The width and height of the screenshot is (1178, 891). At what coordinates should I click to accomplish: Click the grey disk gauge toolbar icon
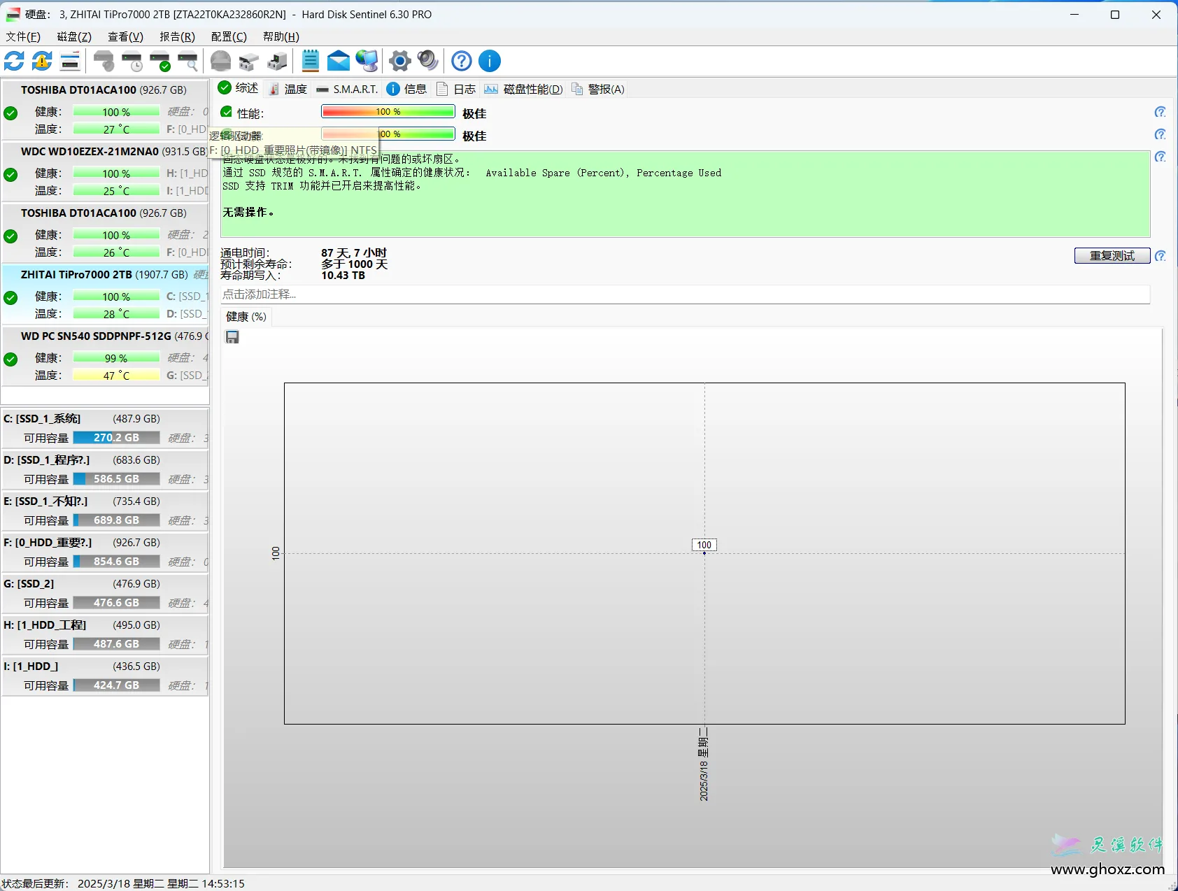[x=221, y=61]
